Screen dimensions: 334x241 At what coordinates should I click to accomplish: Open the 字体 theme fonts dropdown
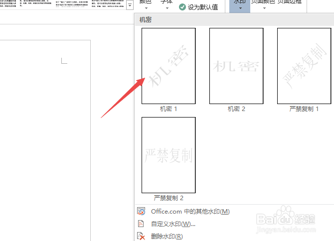pyautogui.click(x=167, y=5)
